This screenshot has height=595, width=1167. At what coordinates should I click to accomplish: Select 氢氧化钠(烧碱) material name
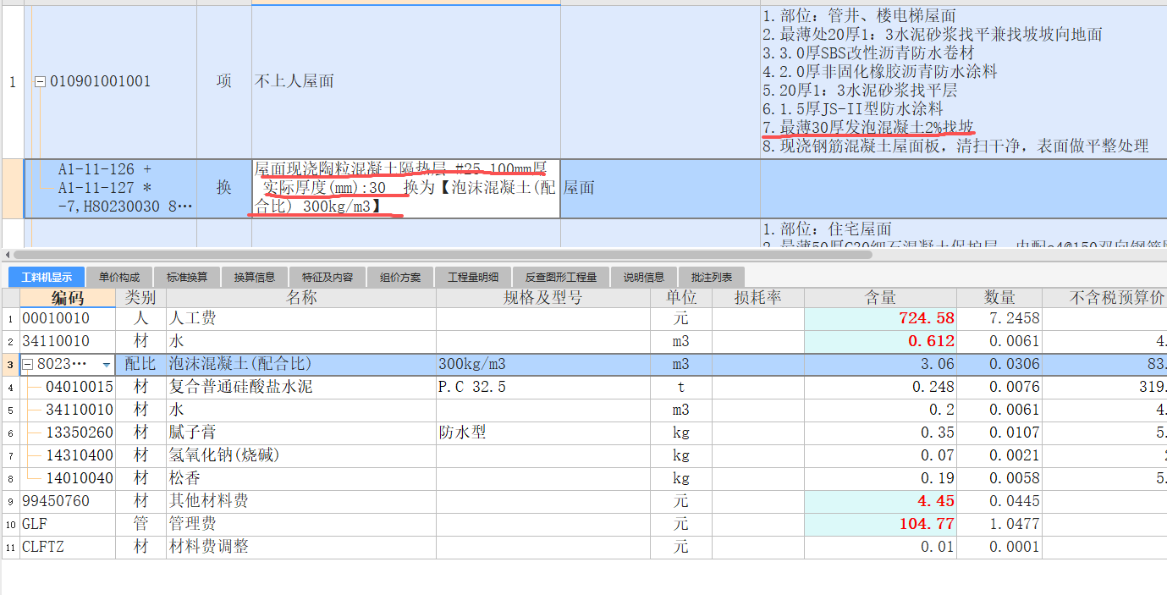point(300,456)
